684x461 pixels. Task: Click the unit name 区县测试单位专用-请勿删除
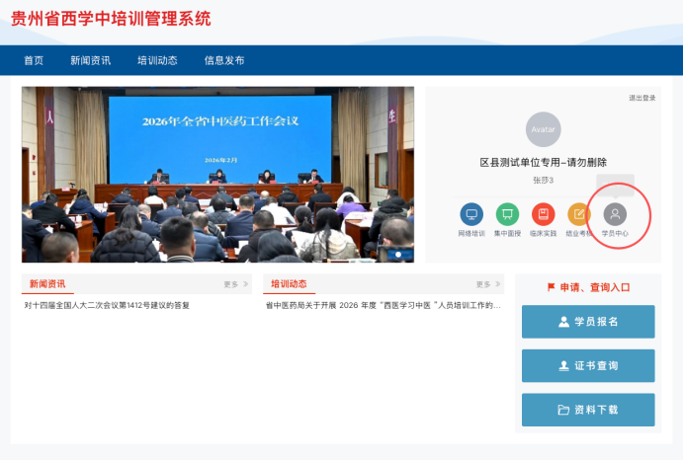coord(543,163)
